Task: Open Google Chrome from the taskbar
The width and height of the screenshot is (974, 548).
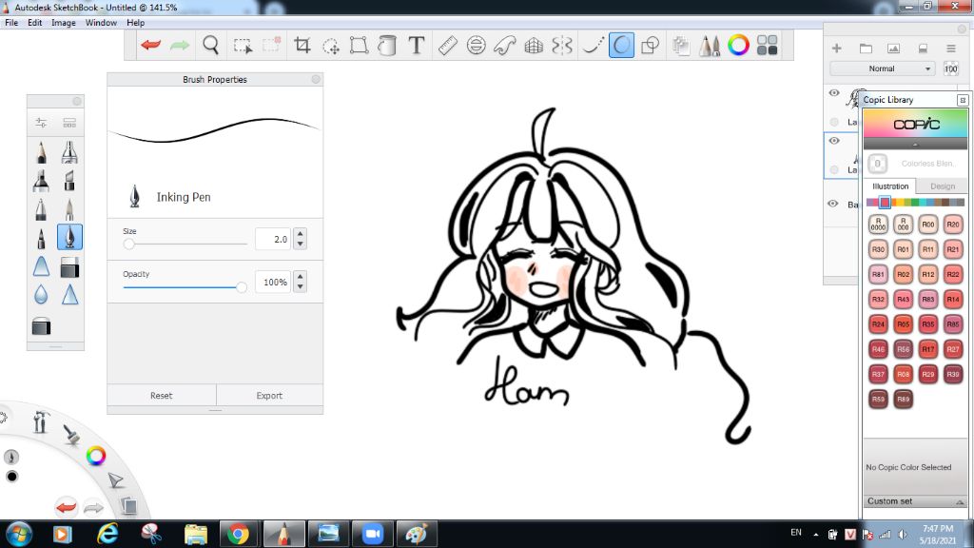Action: pyautogui.click(x=238, y=534)
